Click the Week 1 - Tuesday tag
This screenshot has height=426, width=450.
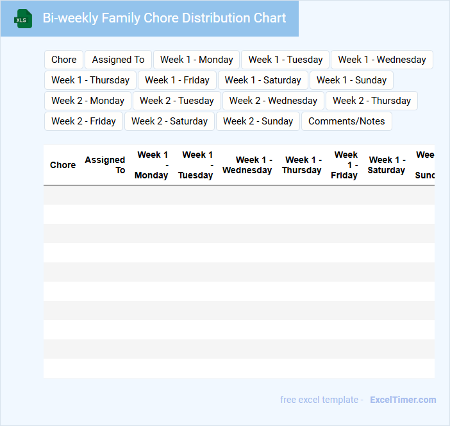tap(285, 60)
